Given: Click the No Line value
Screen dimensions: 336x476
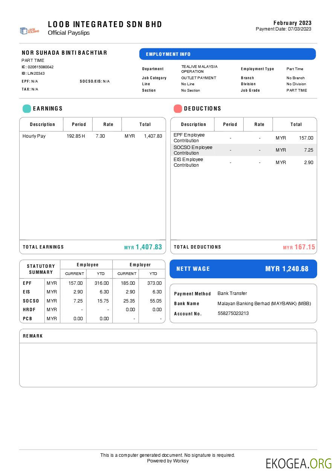Looking at the screenshot, I should (188, 84).
